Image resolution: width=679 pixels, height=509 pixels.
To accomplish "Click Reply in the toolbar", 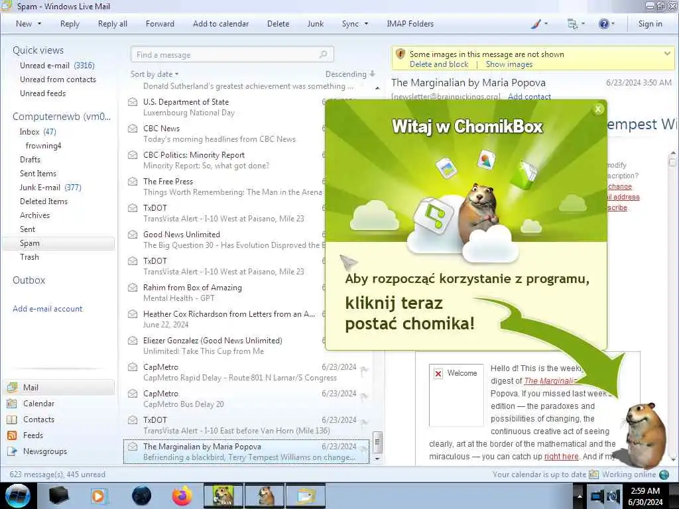I will (70, 25).
